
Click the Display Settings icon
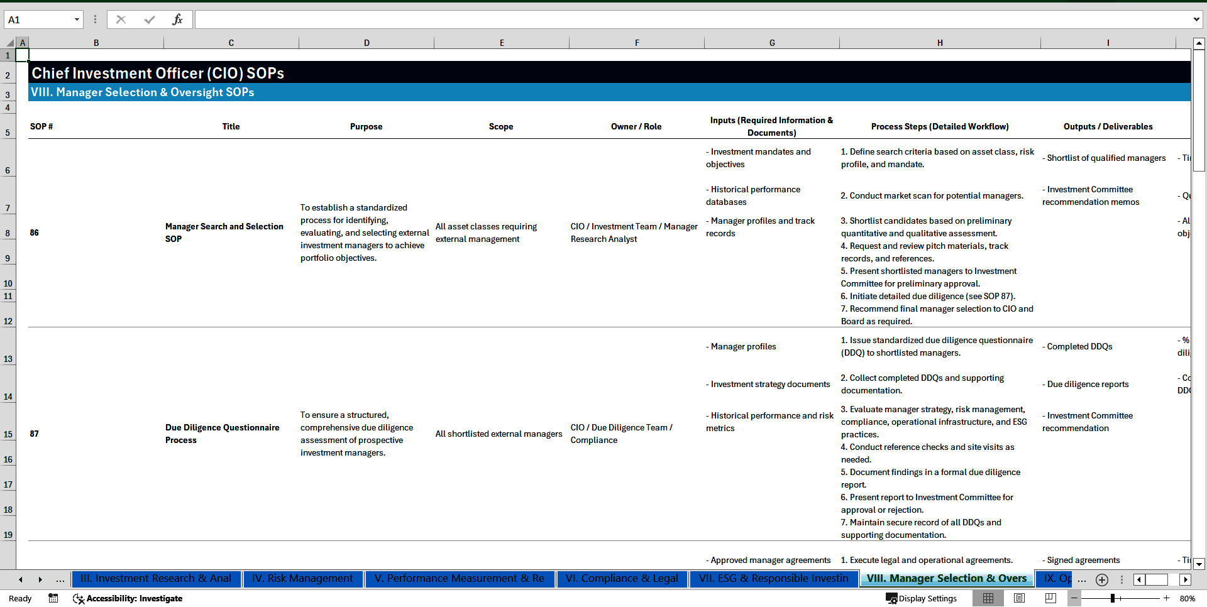click(x=891, y=598)
